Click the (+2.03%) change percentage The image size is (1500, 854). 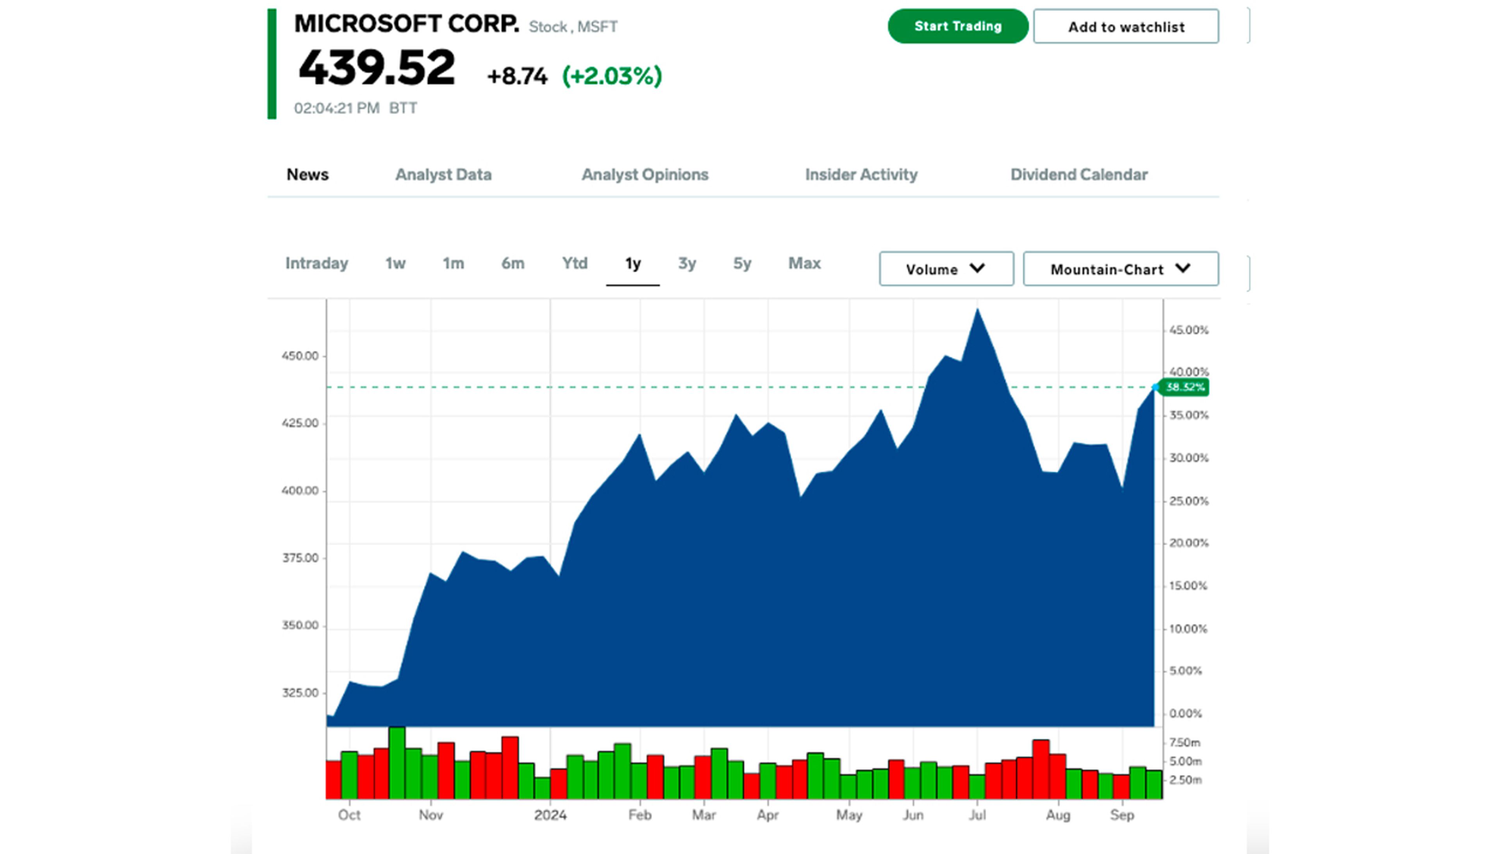612,76
